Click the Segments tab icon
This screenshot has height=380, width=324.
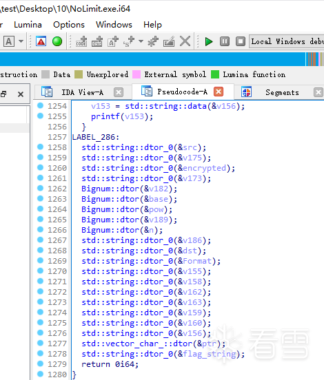(246, 92)
